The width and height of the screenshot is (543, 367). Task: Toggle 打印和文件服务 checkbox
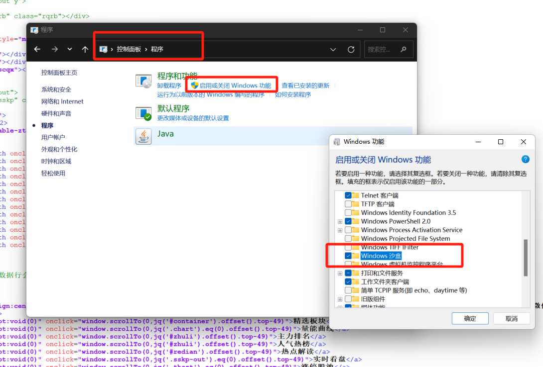tap(348, 273)
